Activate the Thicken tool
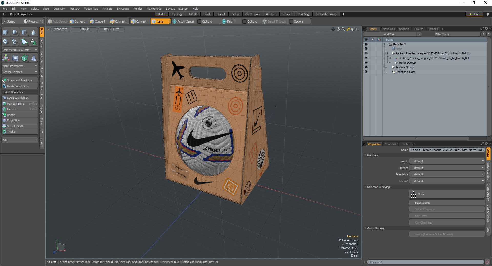The image size is (492, 266). point(20,132)
